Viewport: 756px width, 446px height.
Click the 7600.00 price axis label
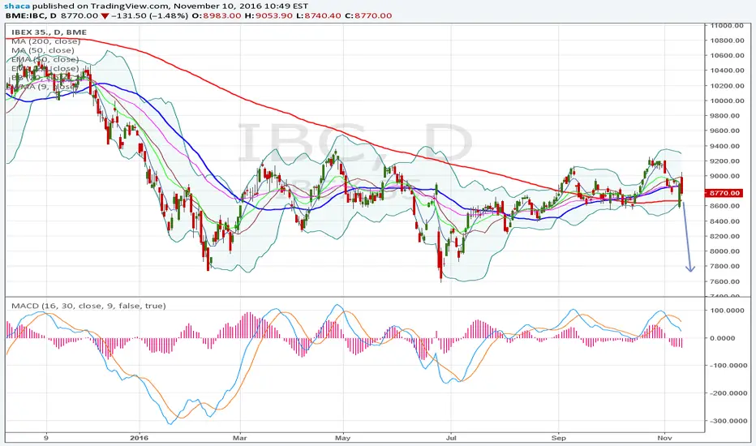725,281
